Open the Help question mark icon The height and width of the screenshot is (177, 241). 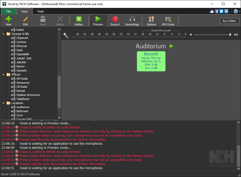[236, 11]
